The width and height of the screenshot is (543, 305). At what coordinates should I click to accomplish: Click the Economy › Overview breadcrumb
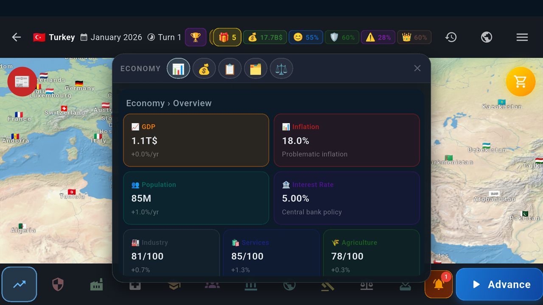[x=169, y=103]
